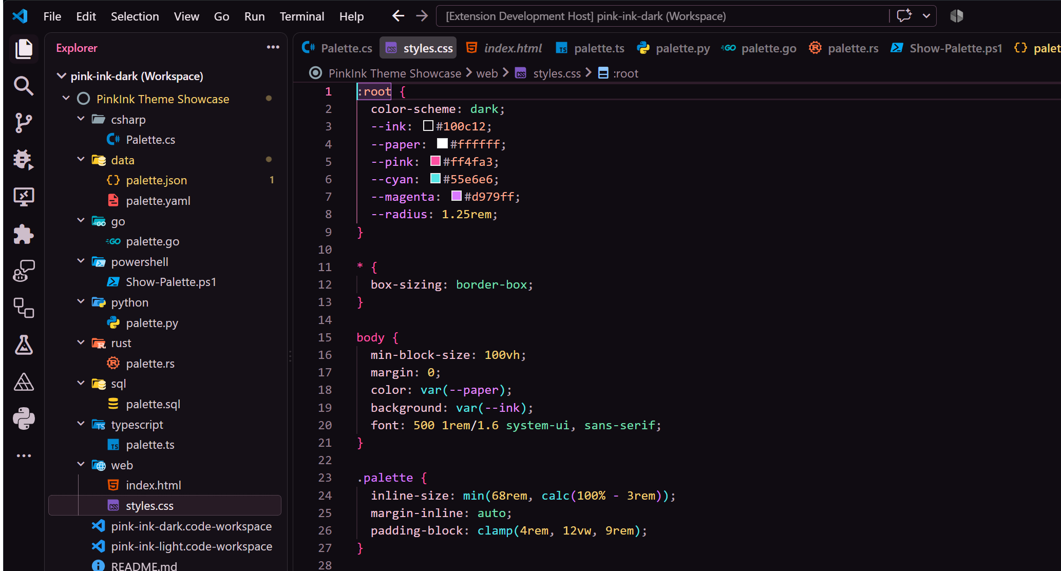
Task: Collapse the python folder
Action: [x=81, y=301]
